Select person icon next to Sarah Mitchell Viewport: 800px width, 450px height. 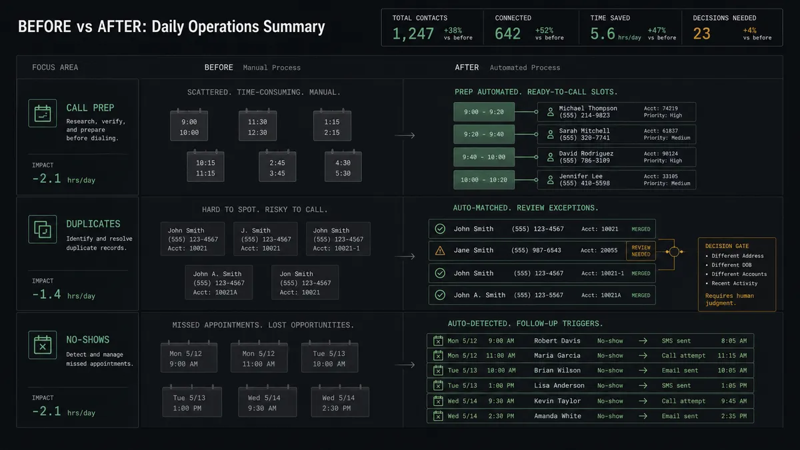coord(550,135)
